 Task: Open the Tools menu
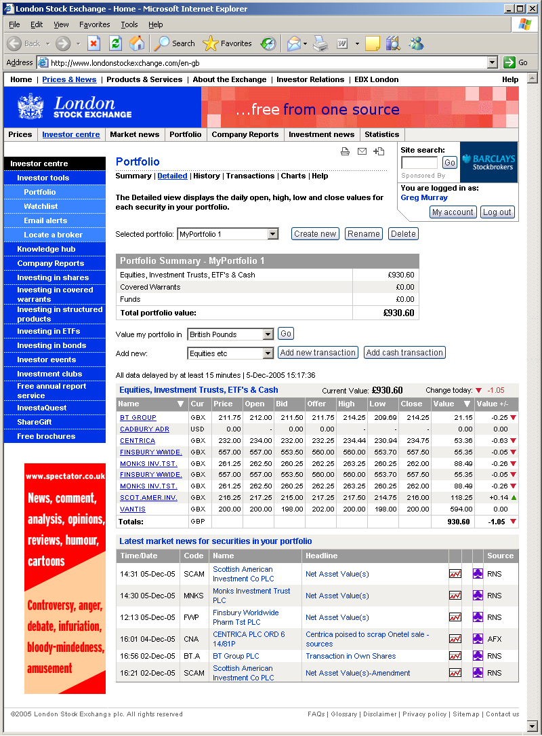coord(129,24)
